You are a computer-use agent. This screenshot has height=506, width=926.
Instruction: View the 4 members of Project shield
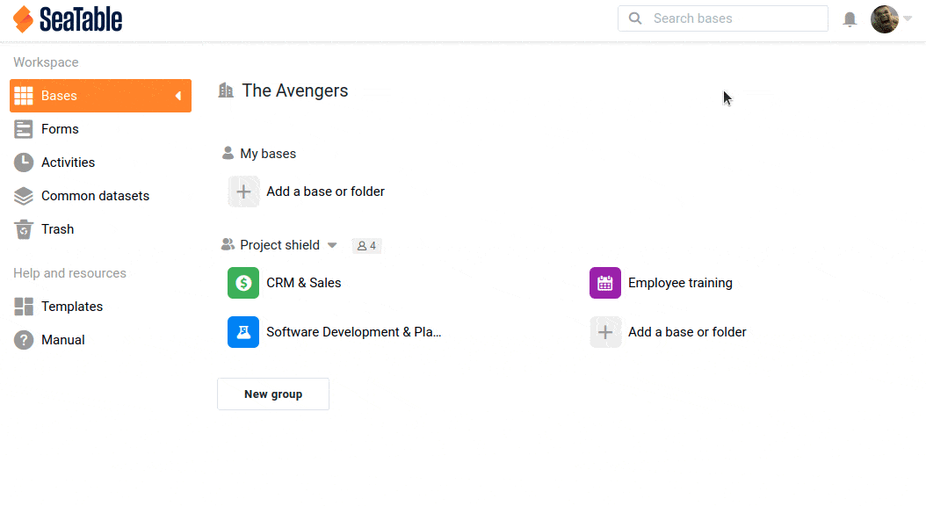(x=366, y=246)
